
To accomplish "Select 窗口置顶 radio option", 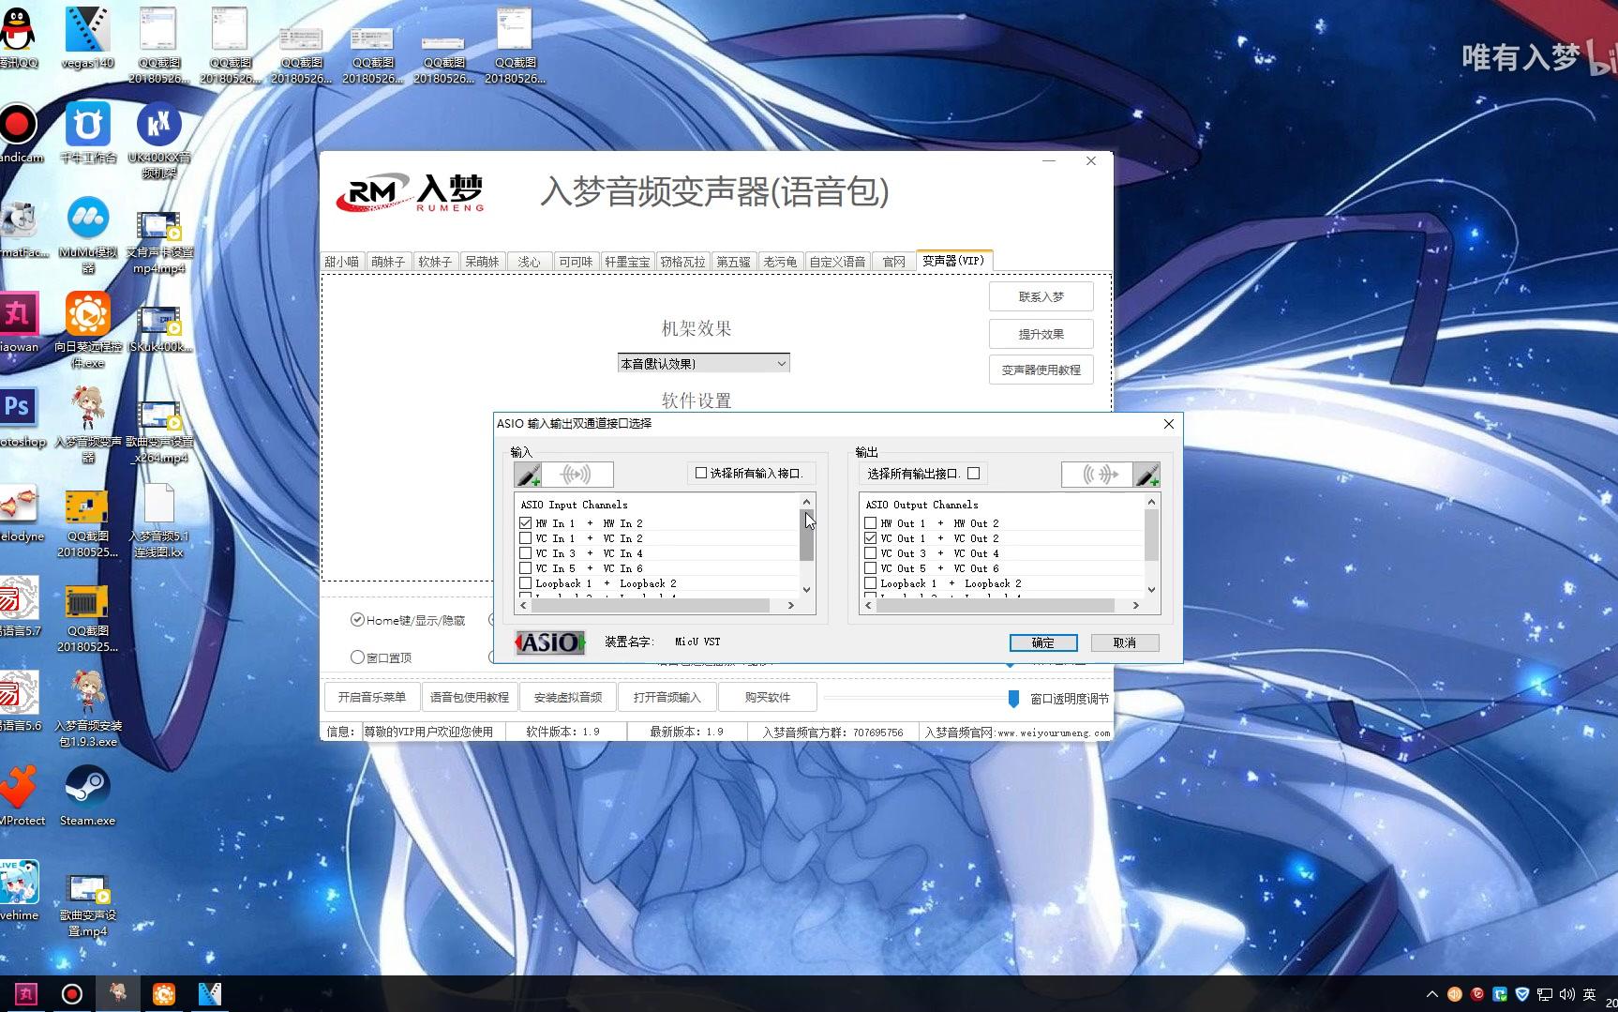I will (x=357, y=657).
